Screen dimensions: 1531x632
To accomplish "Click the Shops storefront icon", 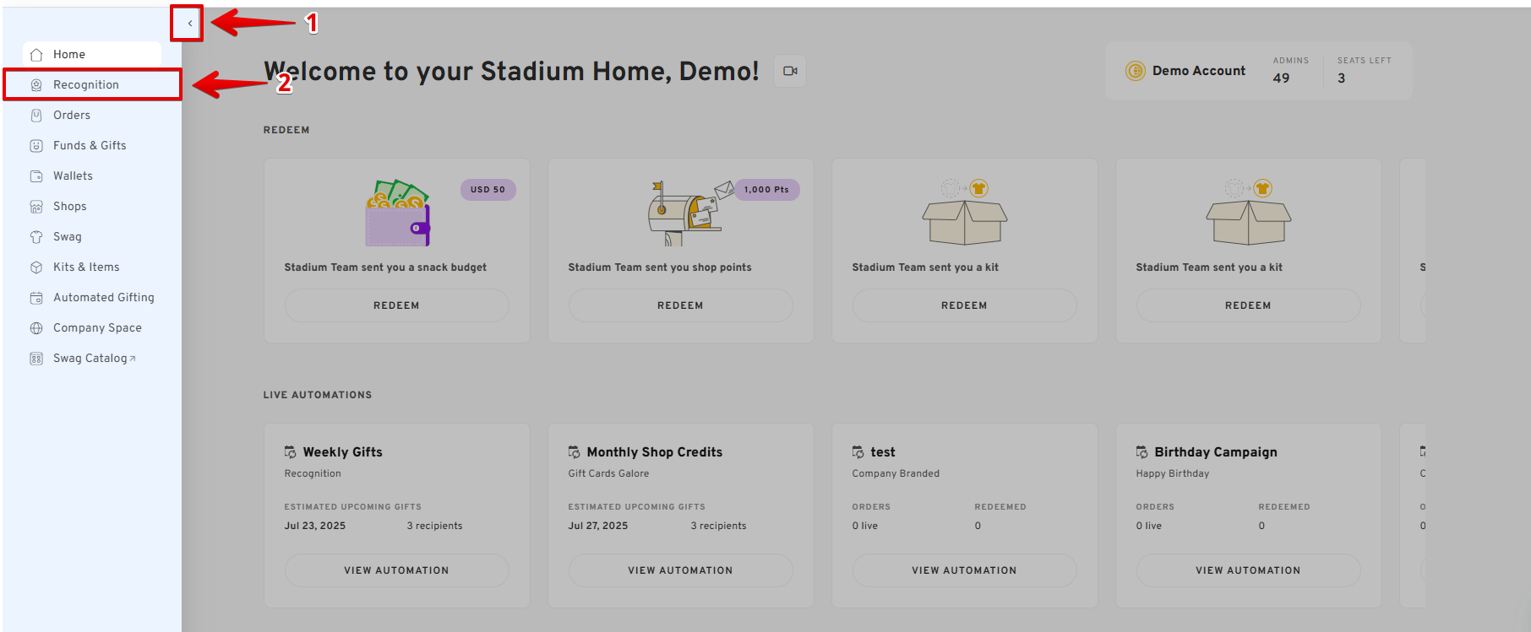I will (x=36, y=207).
